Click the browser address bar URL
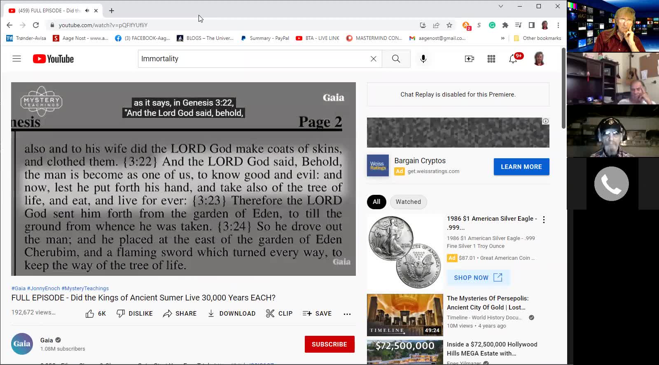This screenshot has width=659, height=365. tap(103, 25)
